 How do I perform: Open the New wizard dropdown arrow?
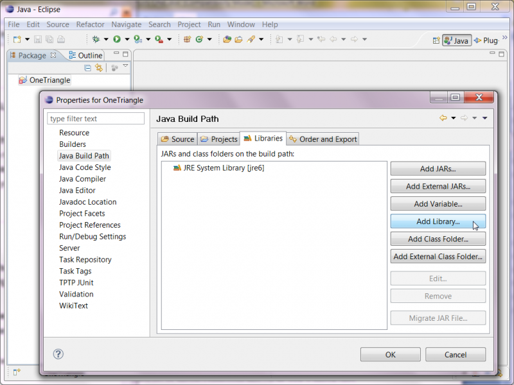27,39
